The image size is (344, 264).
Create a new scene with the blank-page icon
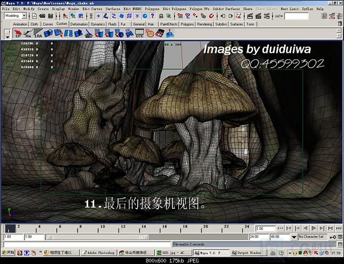click(x=34, y=16)
